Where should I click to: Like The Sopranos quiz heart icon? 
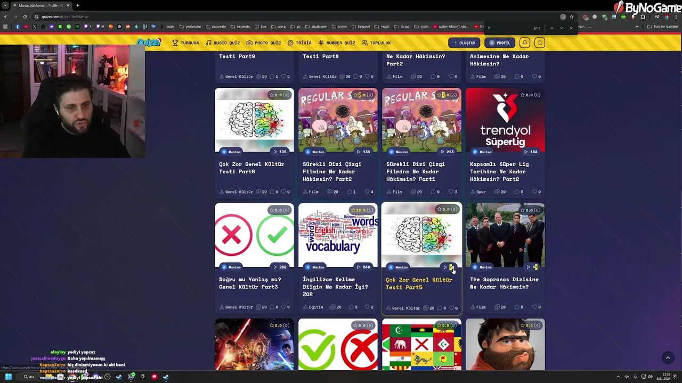(535, 307)
